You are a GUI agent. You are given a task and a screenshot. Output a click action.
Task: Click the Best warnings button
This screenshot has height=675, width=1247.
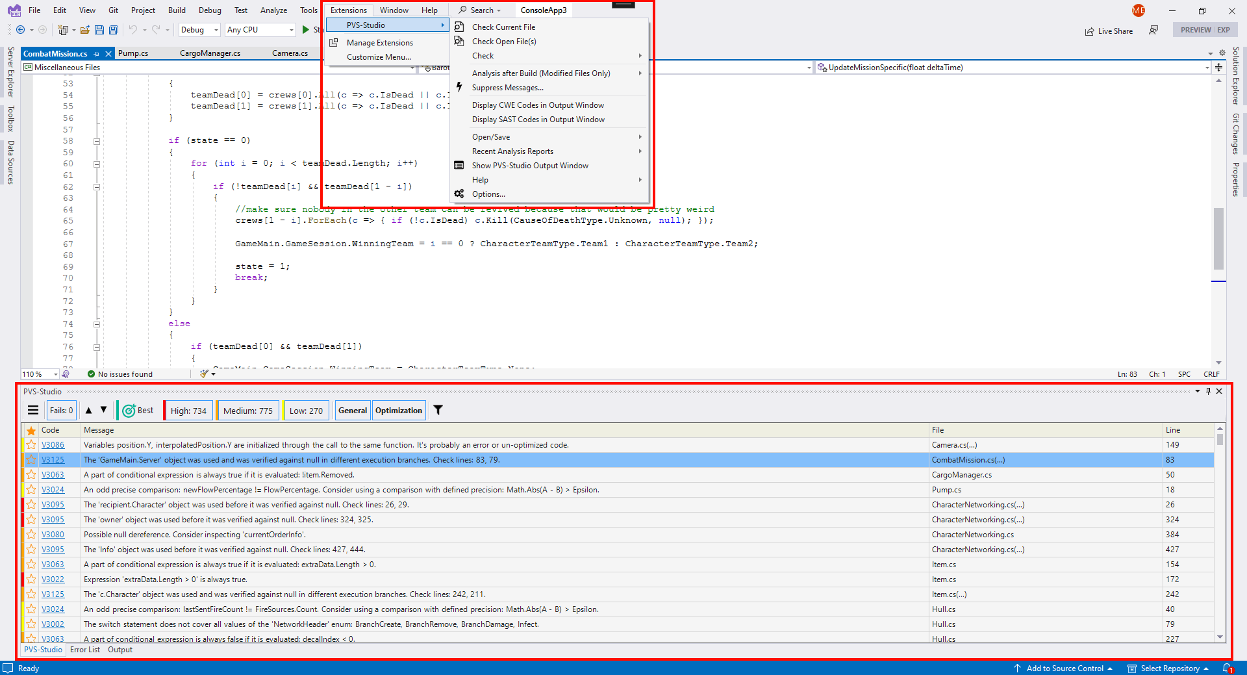point(138,411)
